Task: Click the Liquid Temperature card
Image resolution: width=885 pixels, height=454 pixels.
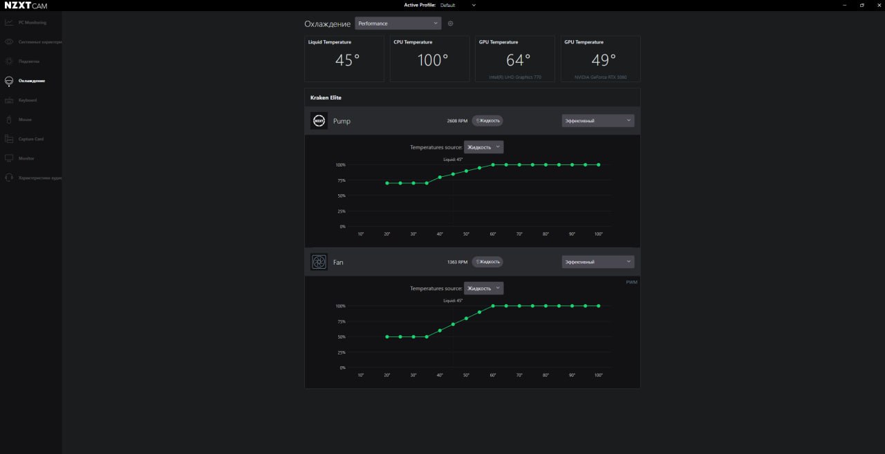Action: [344, 59]
